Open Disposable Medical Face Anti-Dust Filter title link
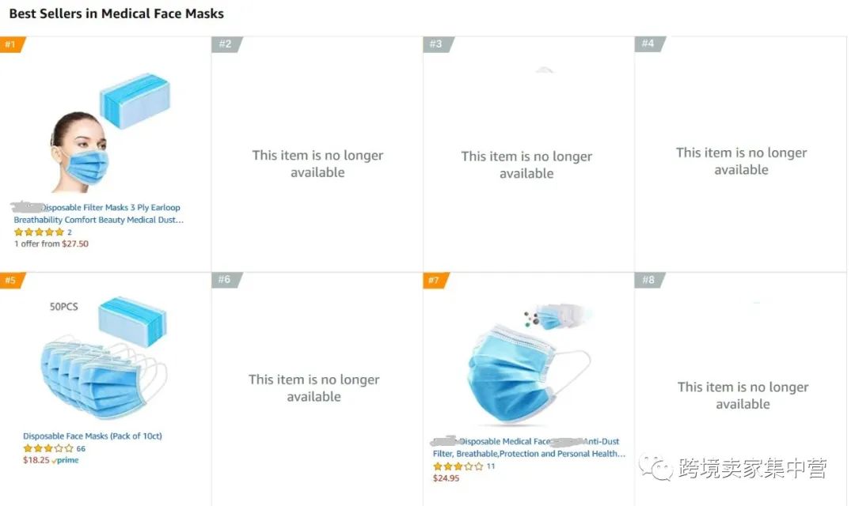This screenshot has width=855, height=506. (x=528, y=447)
